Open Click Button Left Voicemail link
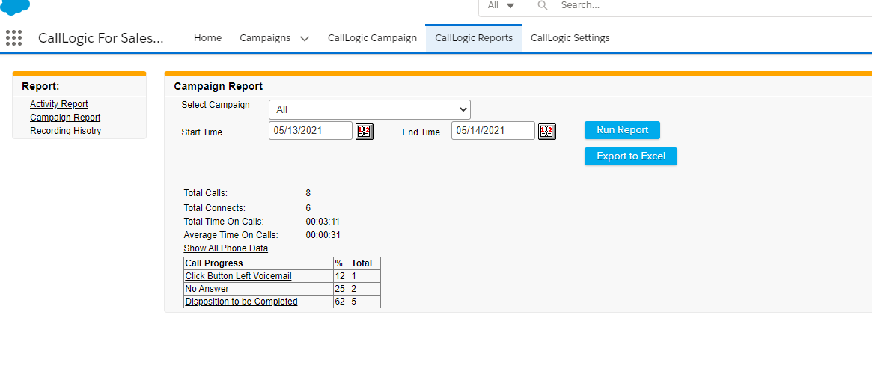872x366 pixels. [x=238, y=276]
